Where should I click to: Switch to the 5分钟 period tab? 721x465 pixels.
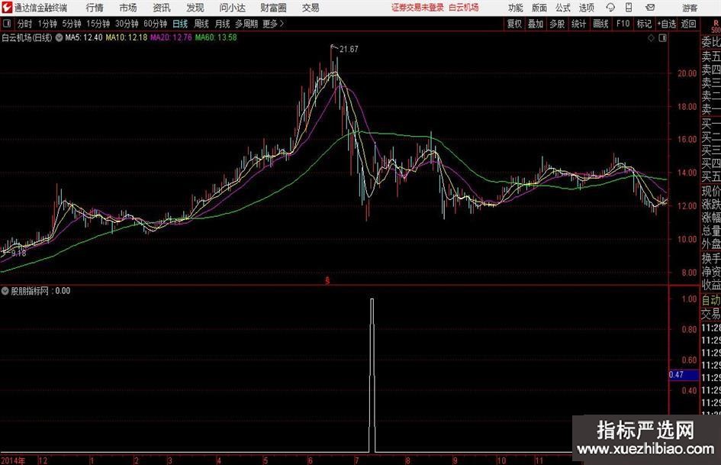tap(71, 24)
